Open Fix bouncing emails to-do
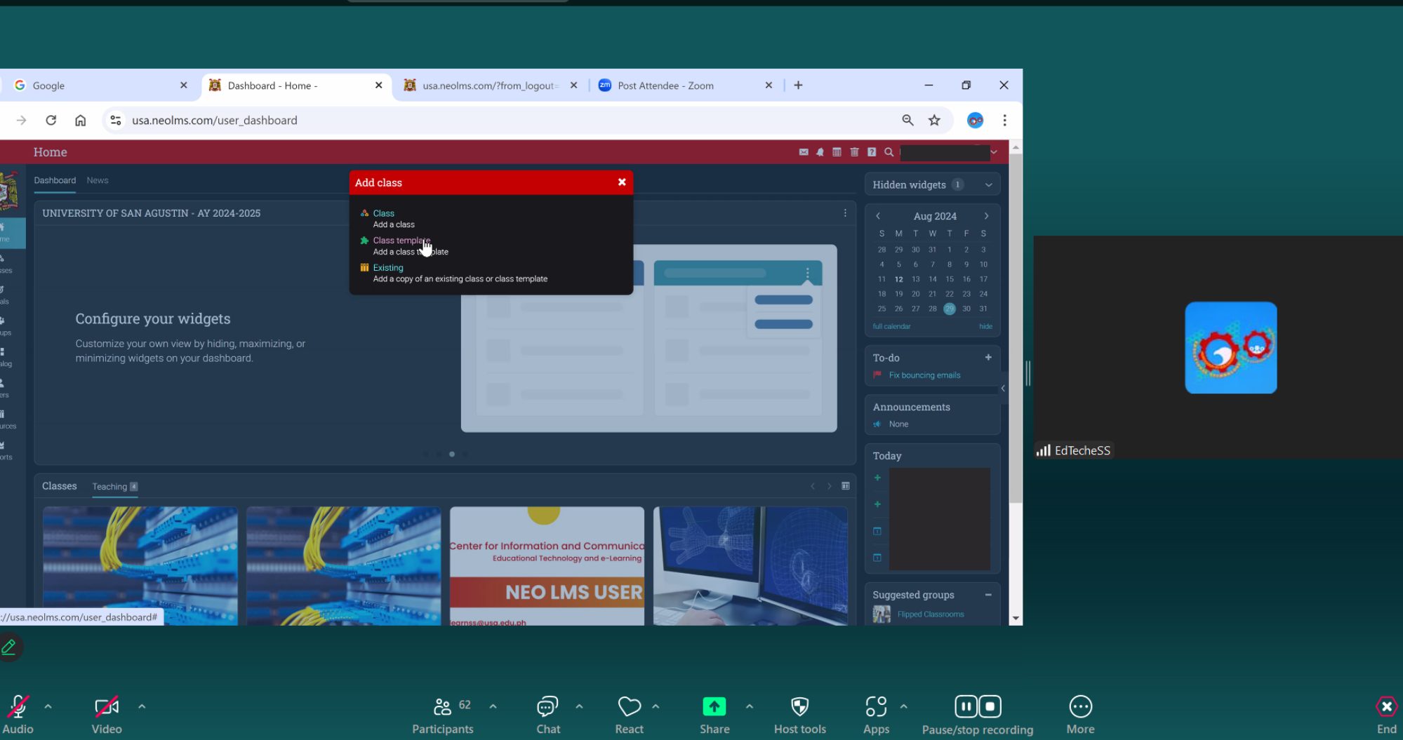 point(924,375)
